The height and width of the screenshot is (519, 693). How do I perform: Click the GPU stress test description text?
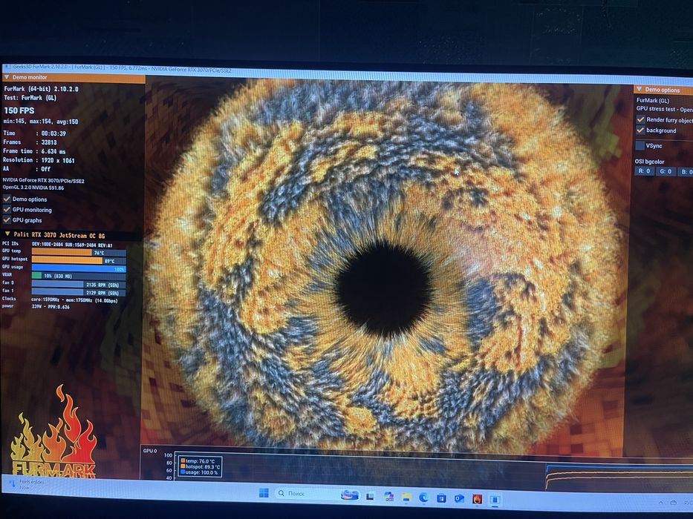[664, 109]
